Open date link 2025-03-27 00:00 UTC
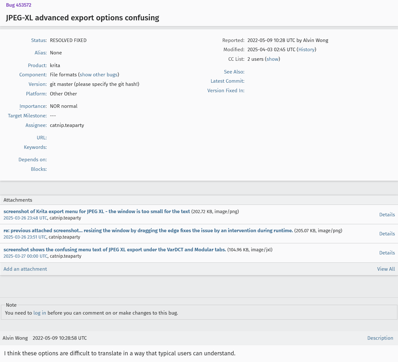The width and height of the screenshot is (398, 362). (x=25, y=256)
